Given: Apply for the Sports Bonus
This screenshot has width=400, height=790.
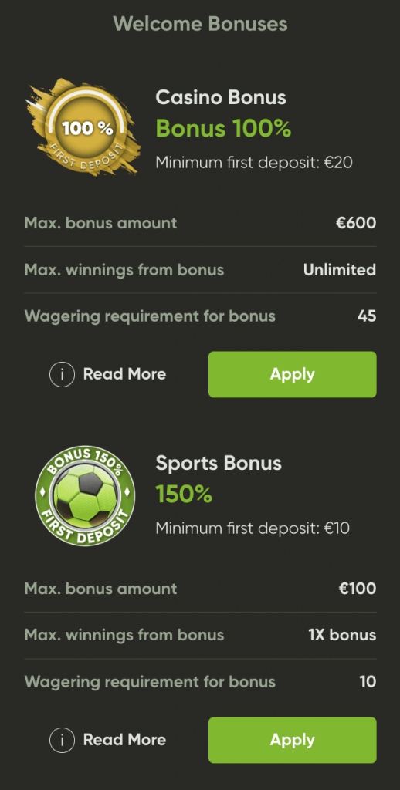Looking at the screenshot, I should [293, 740].
